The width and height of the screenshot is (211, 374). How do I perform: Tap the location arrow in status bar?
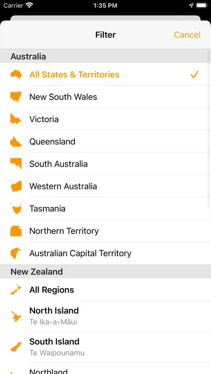click(x=191, y=5)
